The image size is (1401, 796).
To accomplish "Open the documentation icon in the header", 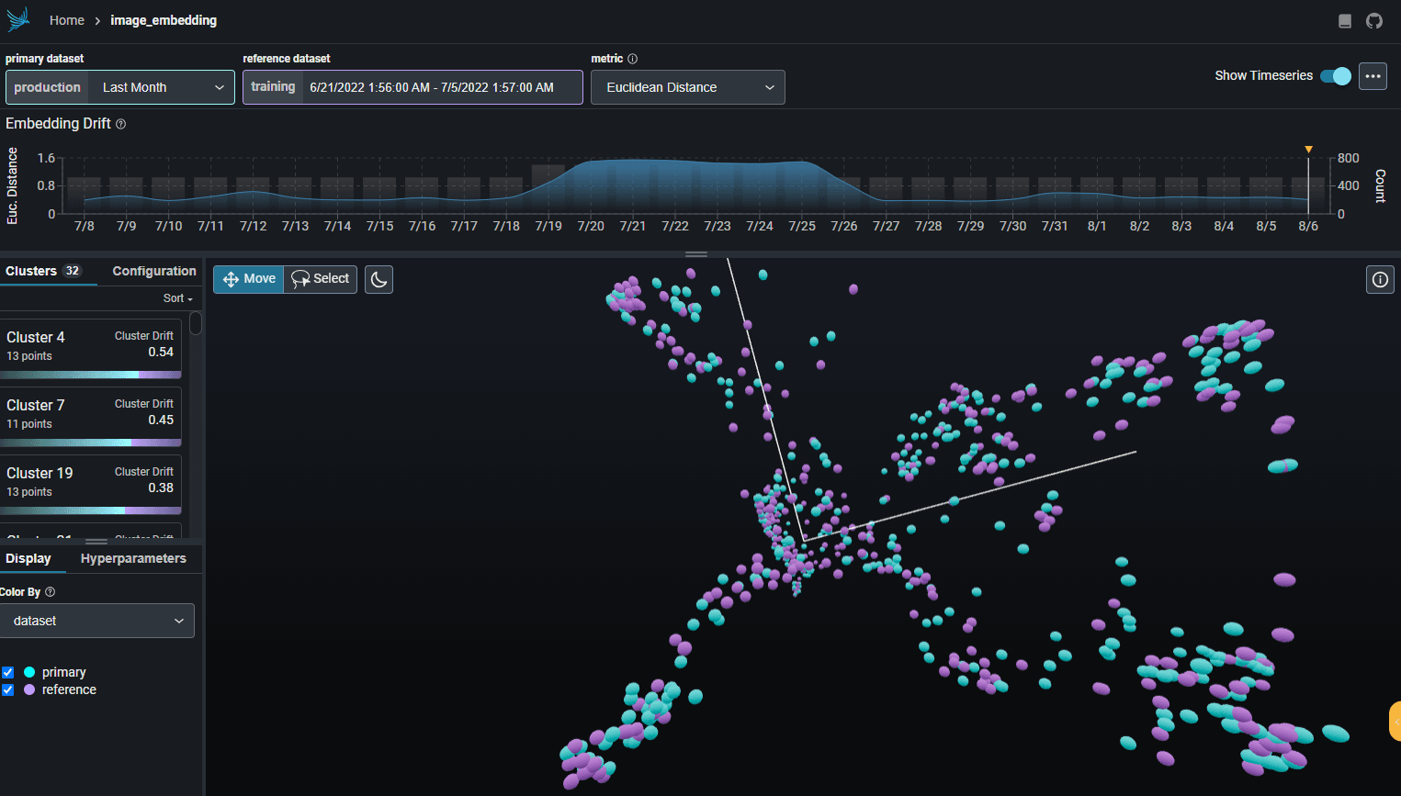I will click(1343, 19).
